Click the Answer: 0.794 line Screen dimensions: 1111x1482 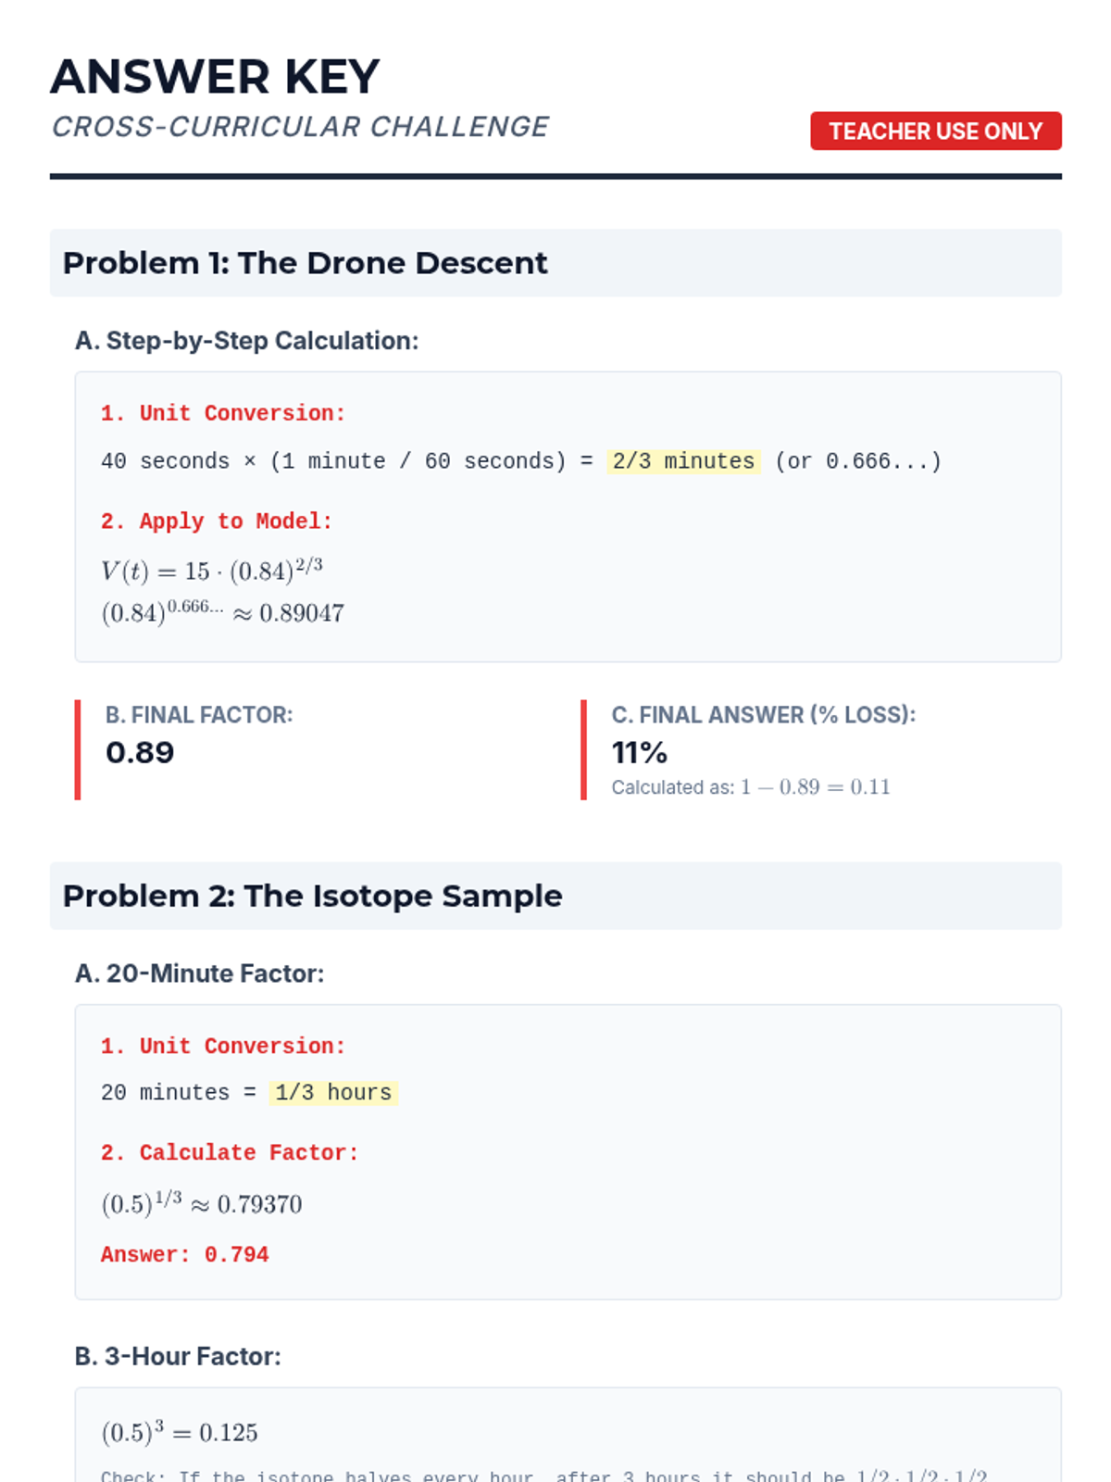point(185,1254)
